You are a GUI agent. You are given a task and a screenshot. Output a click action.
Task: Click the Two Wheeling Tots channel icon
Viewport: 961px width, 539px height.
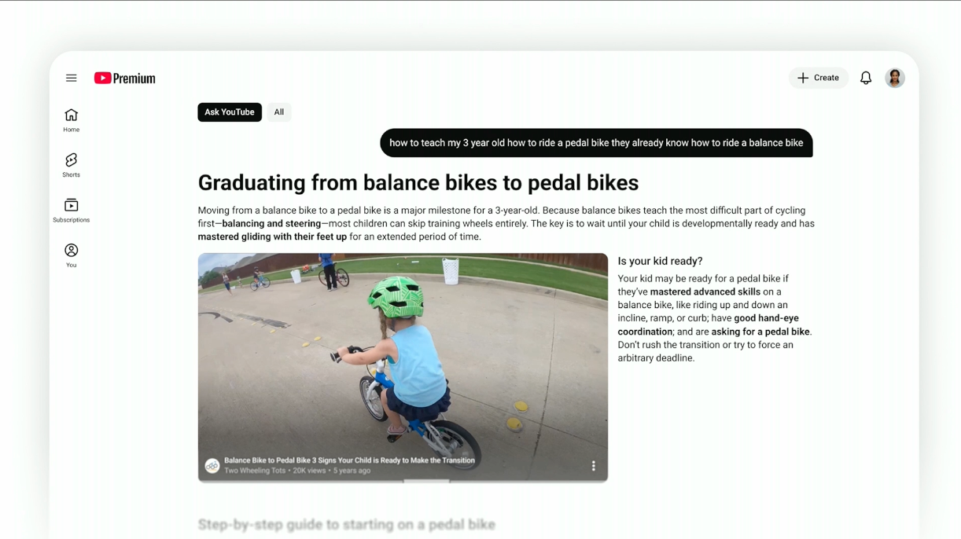[x=212, y=465]
